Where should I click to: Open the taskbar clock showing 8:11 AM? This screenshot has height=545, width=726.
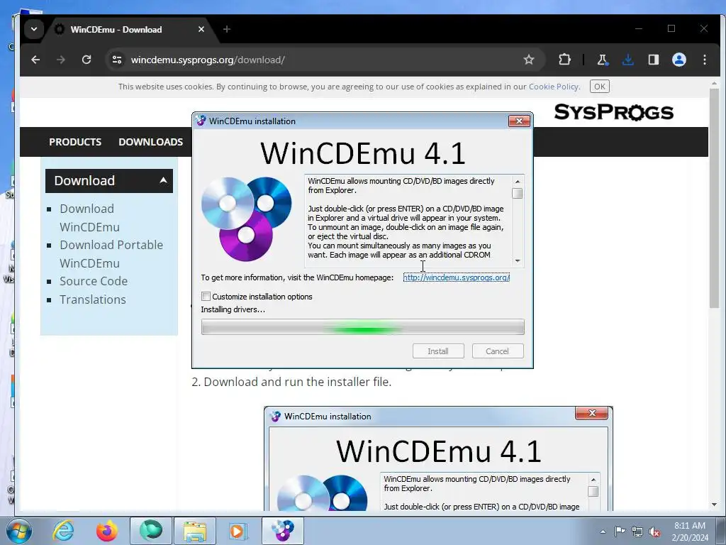pyautogui.click(x=690, y=532)
